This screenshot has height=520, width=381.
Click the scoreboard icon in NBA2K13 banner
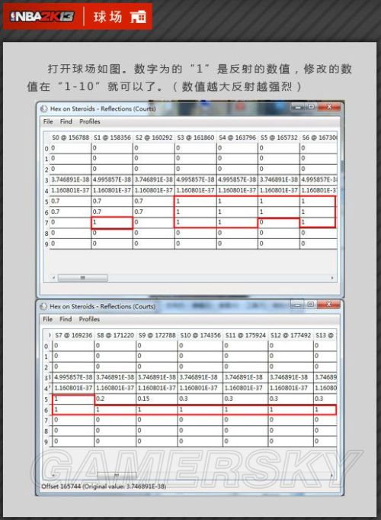tap(138, 17)
